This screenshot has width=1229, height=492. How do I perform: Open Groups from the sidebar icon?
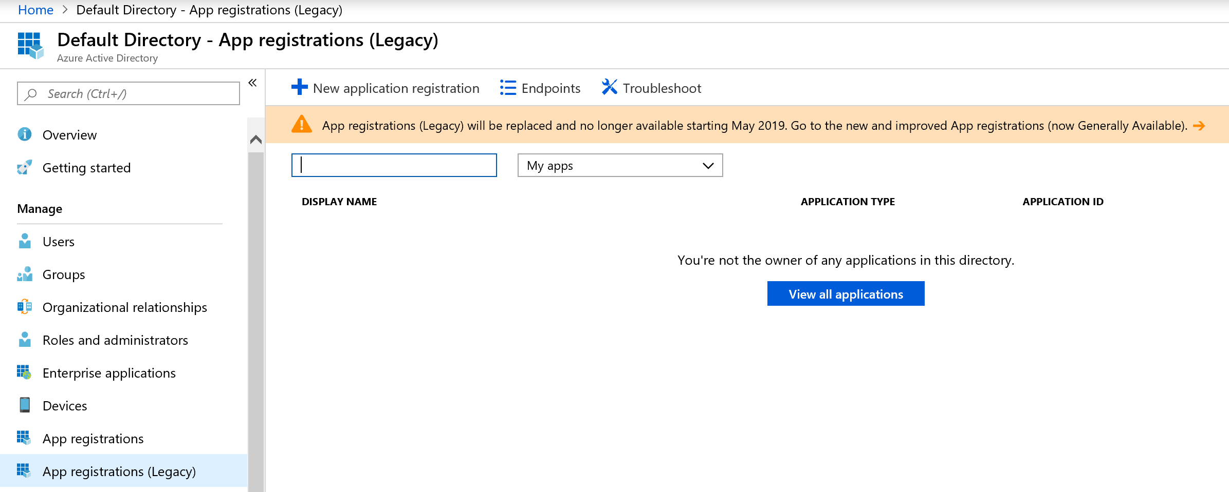24,274
